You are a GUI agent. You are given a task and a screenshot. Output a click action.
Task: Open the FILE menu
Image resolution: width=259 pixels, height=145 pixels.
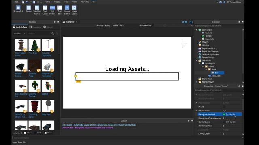(16, 2)
